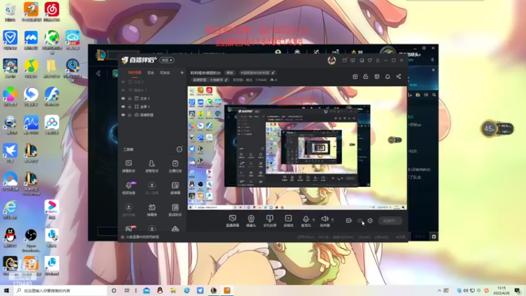Screen dimensions: 526x296
Task: Open the toolbox more-options circle icon
Action: [179, 149]
